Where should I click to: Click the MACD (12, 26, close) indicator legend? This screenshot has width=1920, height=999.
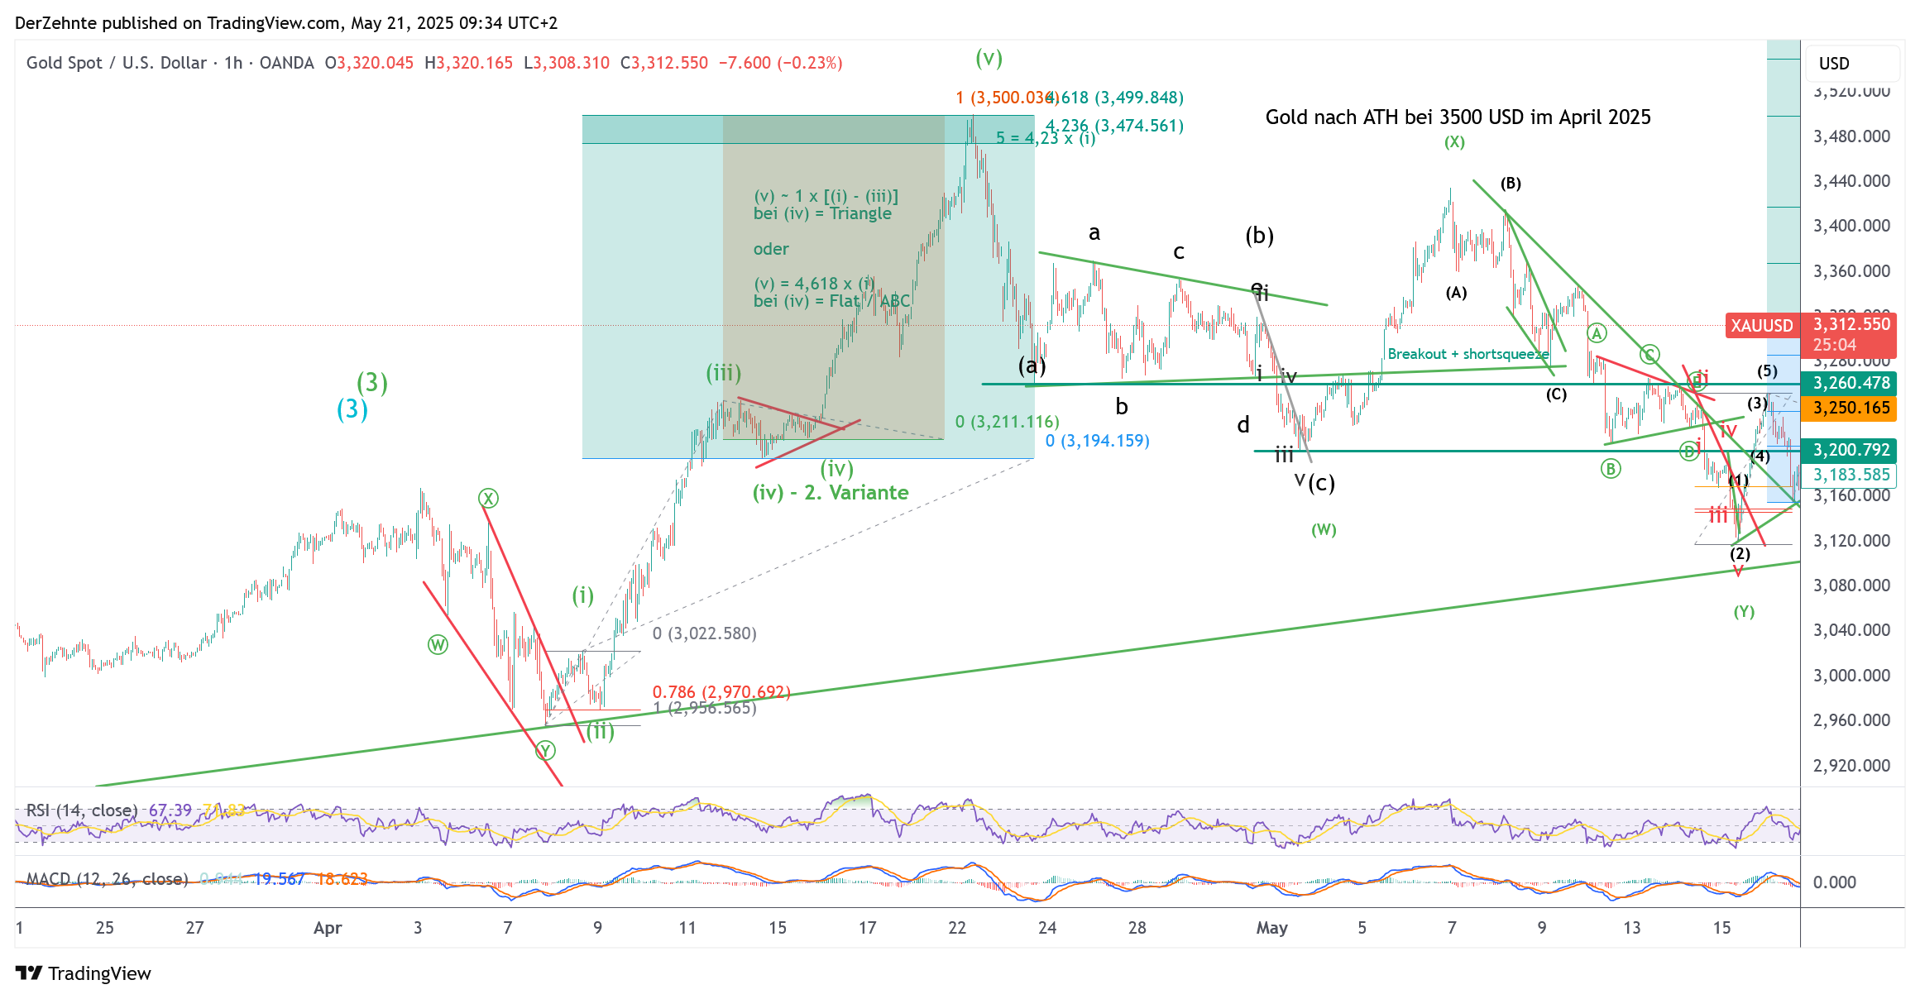pyautogui.click(x=107, y=879)
